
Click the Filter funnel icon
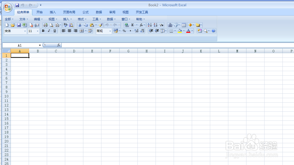click(161, 25)
